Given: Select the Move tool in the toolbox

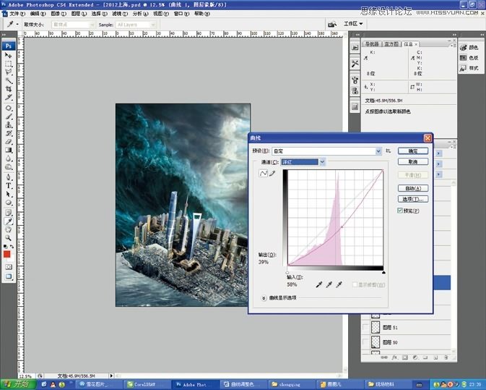Looking at the screenshot, I should click(9, 55).
